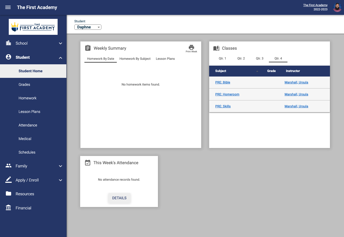Open the Daphne student dropdown
This screenshot has height=237, width=344.
pos(88,27)
